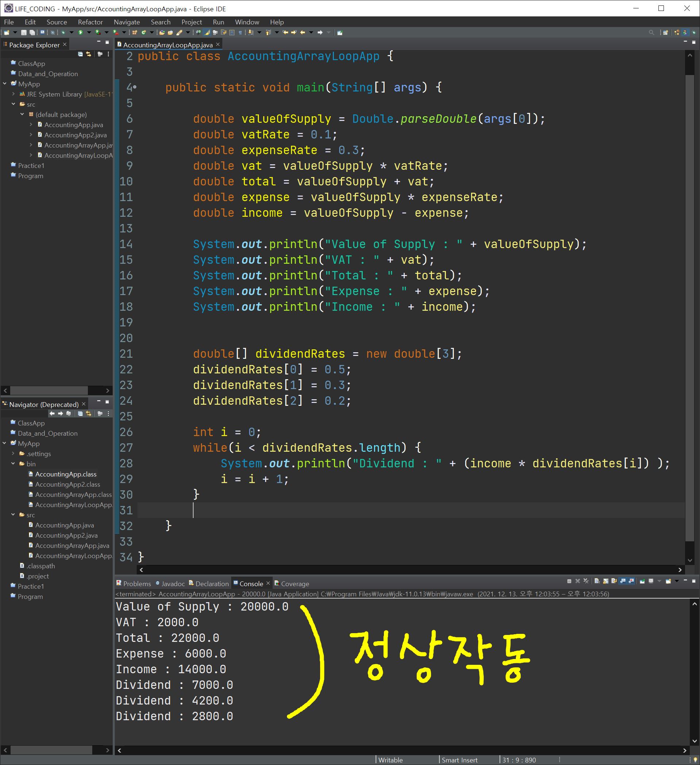Expand the JRE System Library node

tap(14, 94)
